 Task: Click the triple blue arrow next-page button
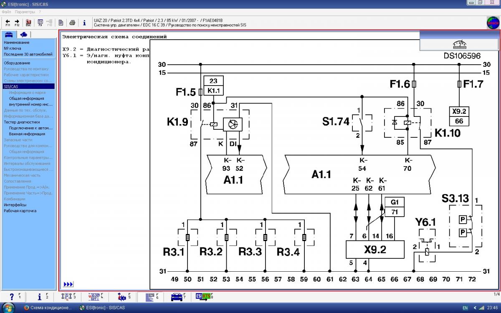coord(68,284)
